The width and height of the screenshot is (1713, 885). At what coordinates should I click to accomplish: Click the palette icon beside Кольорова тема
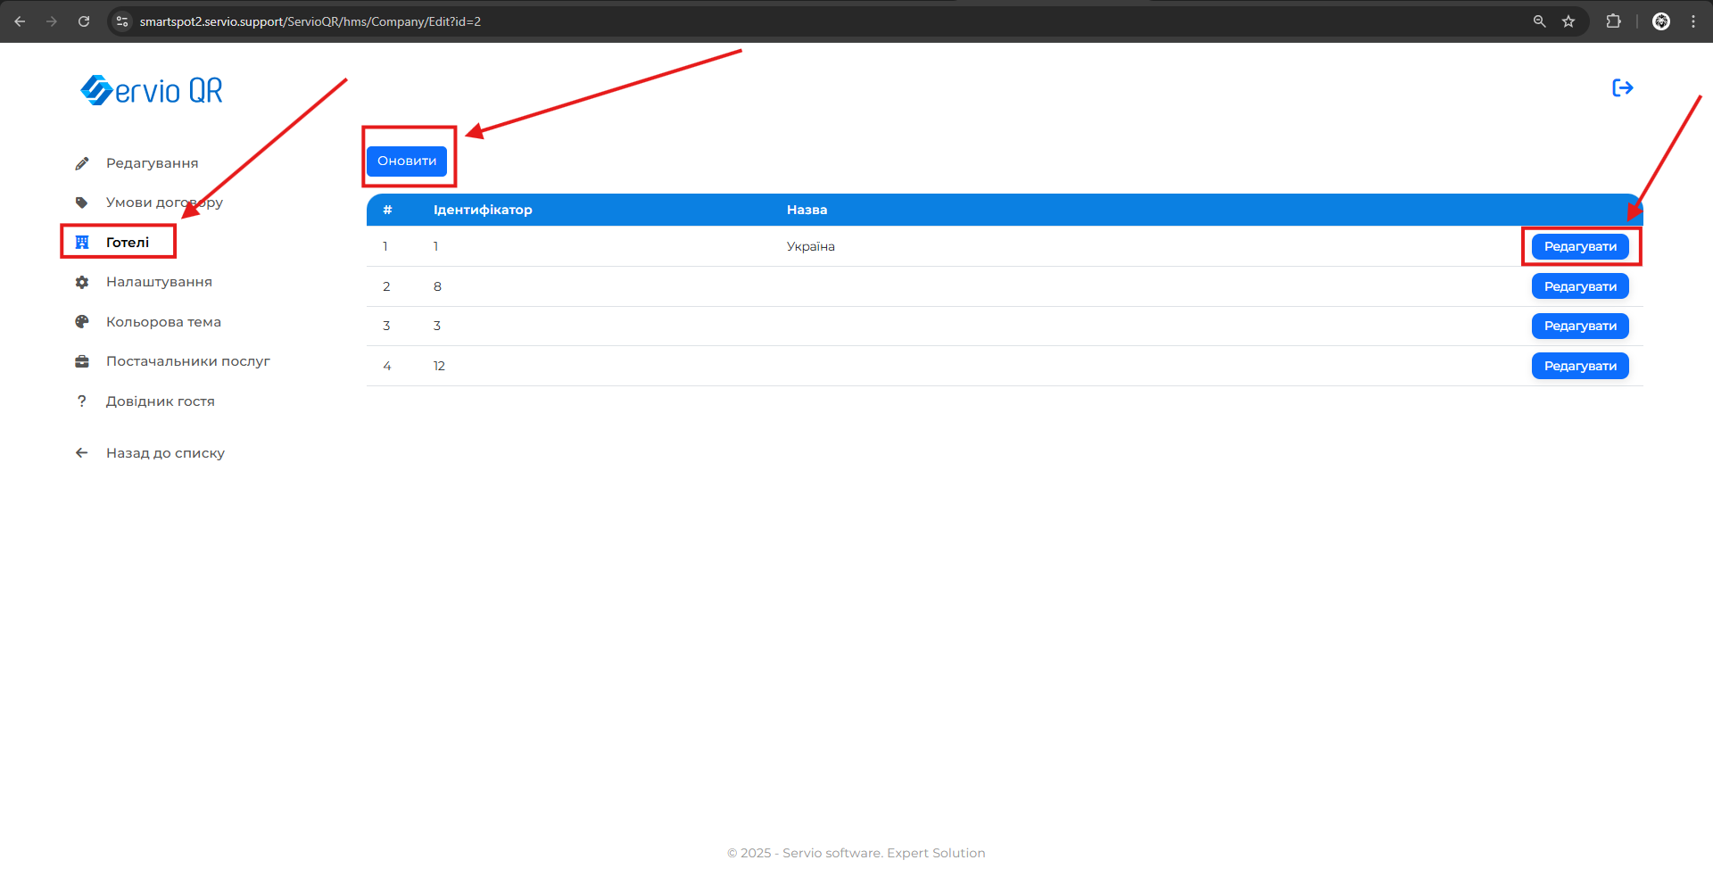click(x=82, y=322)
